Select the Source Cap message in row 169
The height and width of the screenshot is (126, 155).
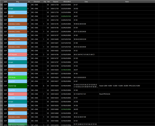point(18,86)
